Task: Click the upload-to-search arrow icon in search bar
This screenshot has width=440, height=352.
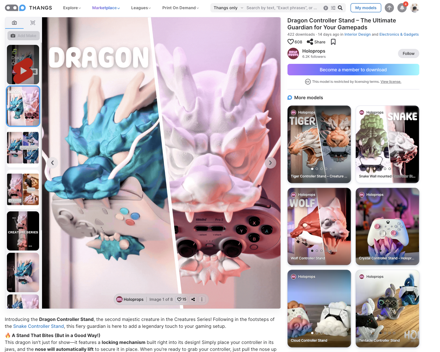Action: (326, 8)
